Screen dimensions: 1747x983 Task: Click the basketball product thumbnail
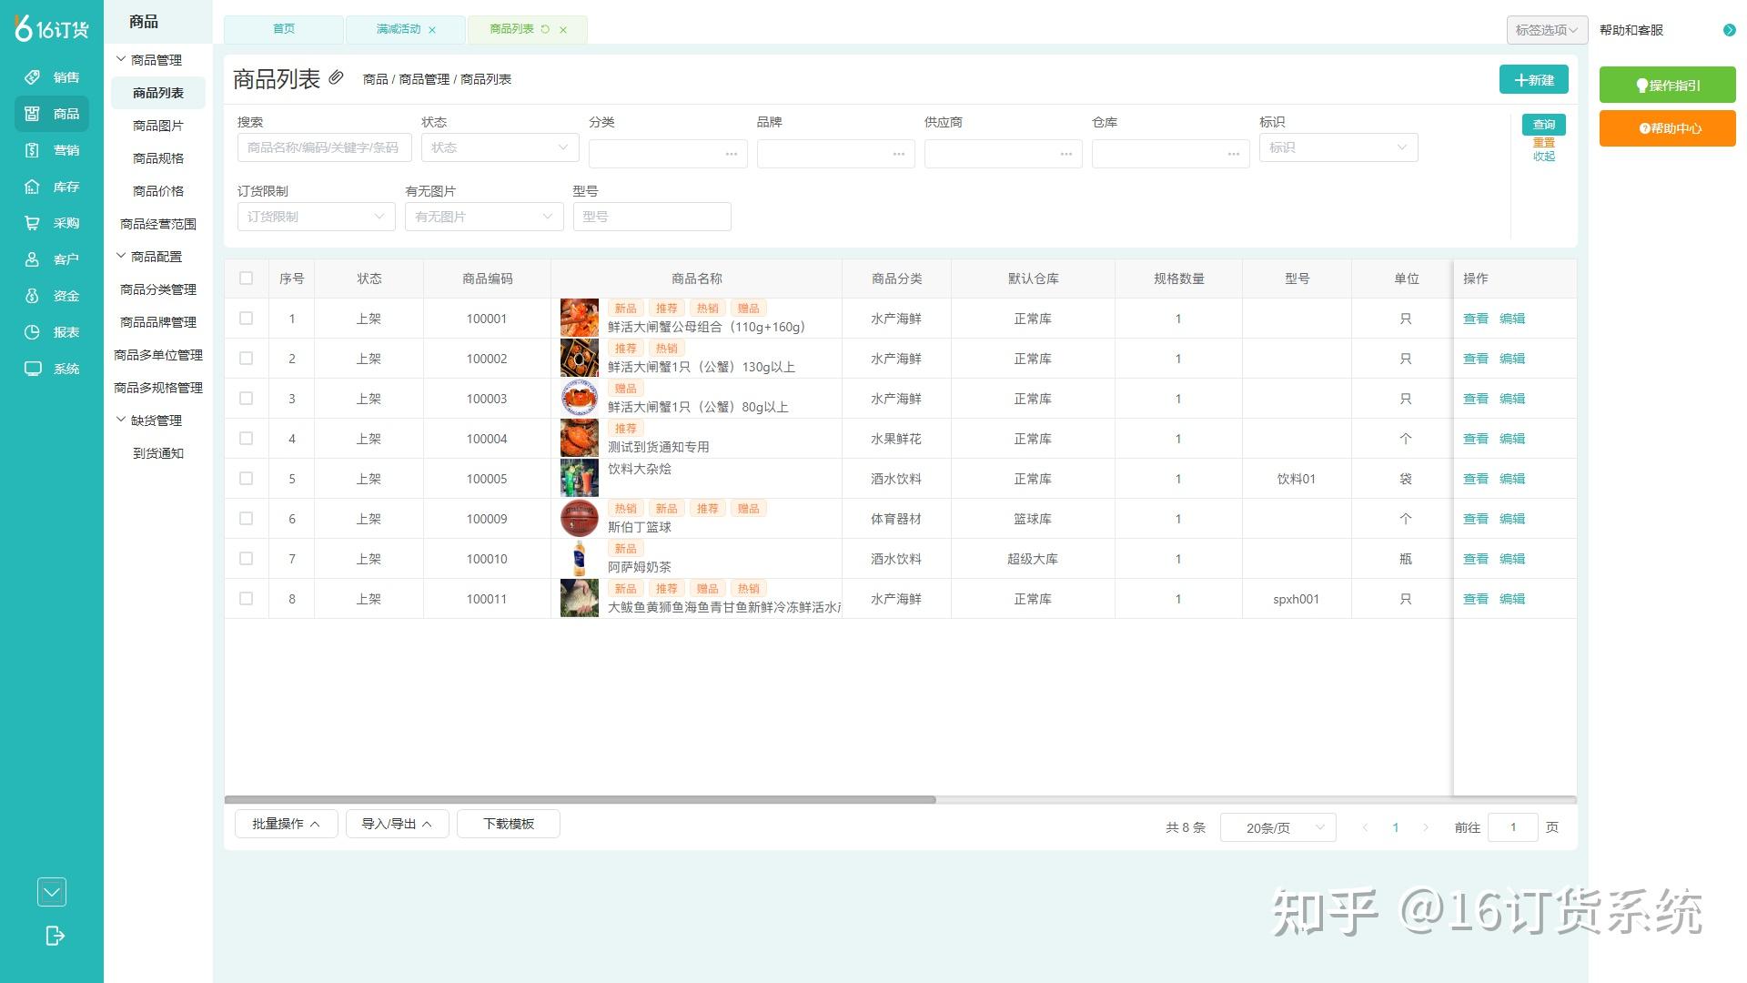[x=579, y=519]
